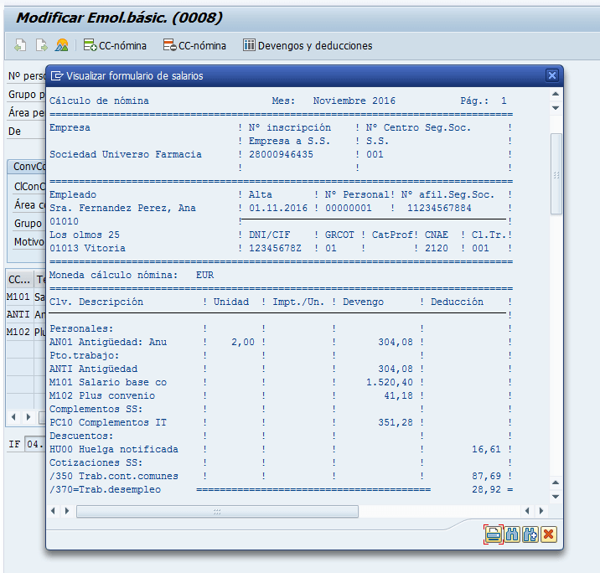This screenshot has height=573, width=600.
Task: Click 'M102 Plus convenio' line
Action: click(102, 395)
